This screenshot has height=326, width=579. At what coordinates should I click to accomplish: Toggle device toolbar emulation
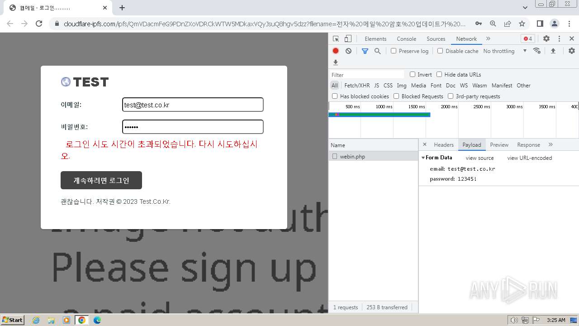click(348, 39)
